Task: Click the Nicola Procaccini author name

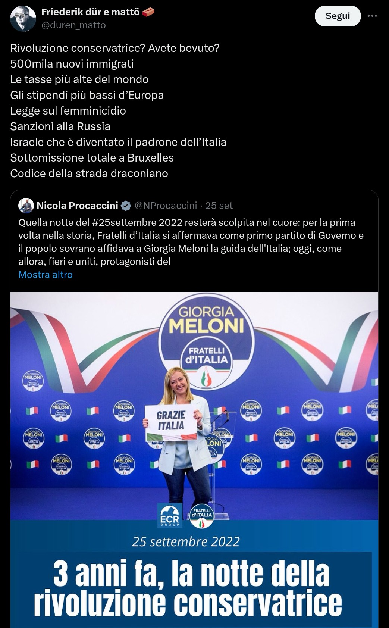Action: coord(77,206)
